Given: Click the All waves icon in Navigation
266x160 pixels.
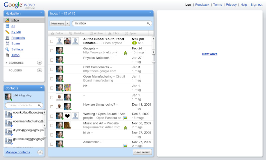Looking at the screenshot, I should pyautogui.click(x=7, y=26).
